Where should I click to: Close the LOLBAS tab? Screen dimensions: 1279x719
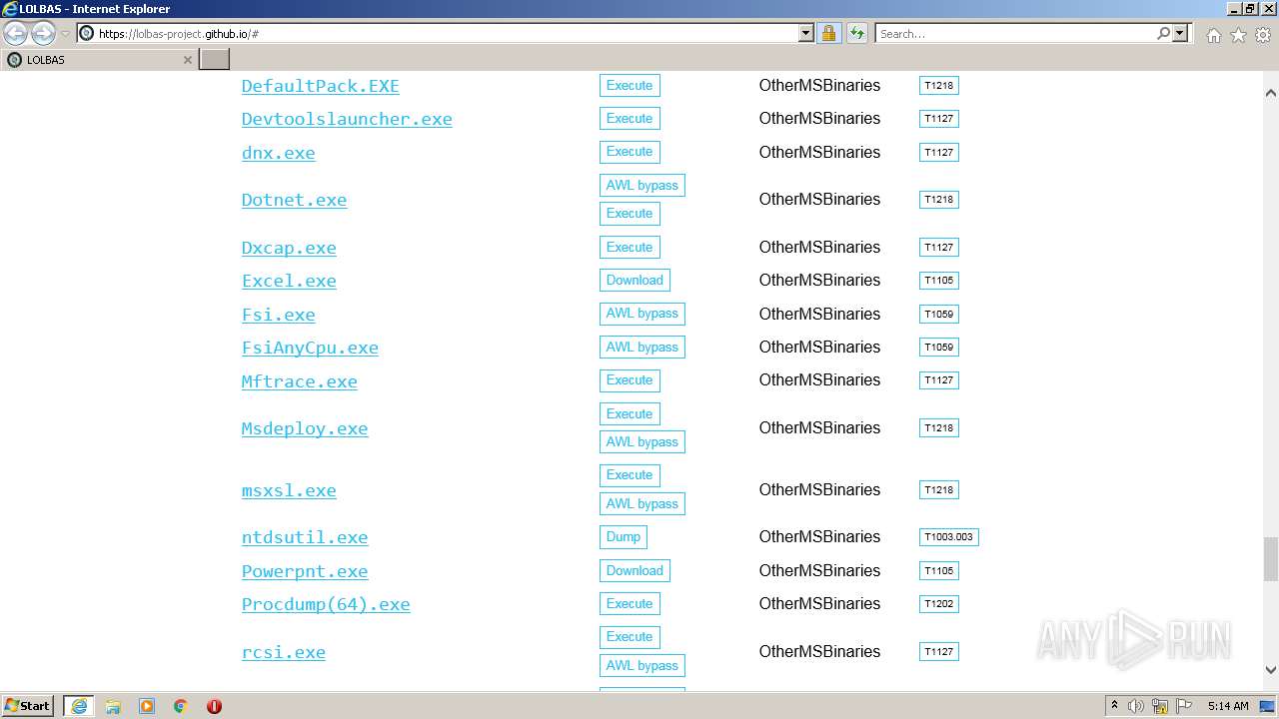pyautogui.click(x=187, y=60)
